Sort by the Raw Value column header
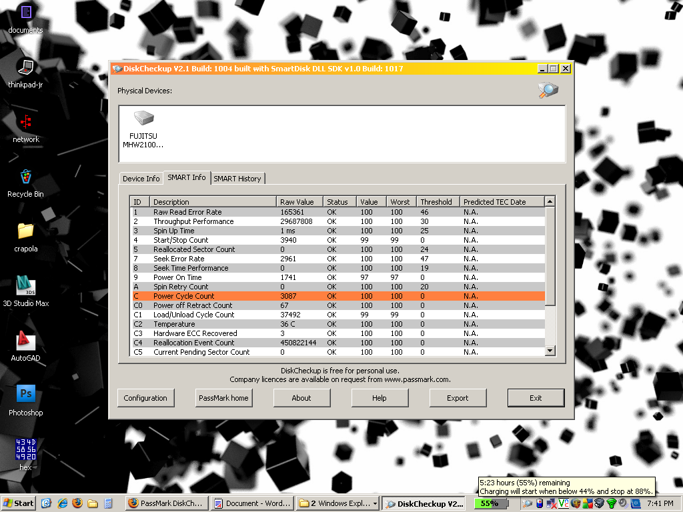Image resolution: width=683 pixels, height=512 pixels. [299, 202]
